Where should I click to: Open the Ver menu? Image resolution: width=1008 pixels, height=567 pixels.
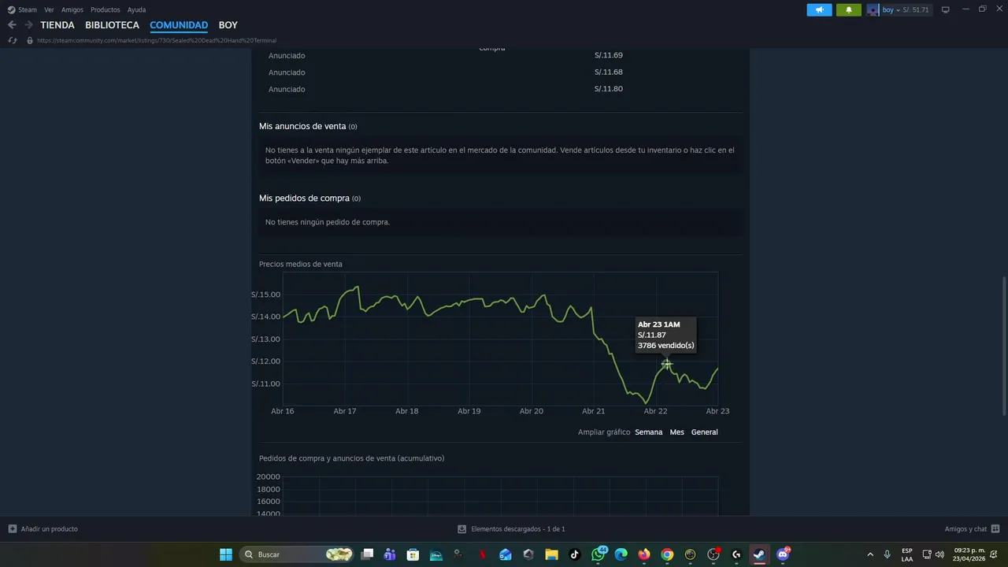click(x=49, y=9)
